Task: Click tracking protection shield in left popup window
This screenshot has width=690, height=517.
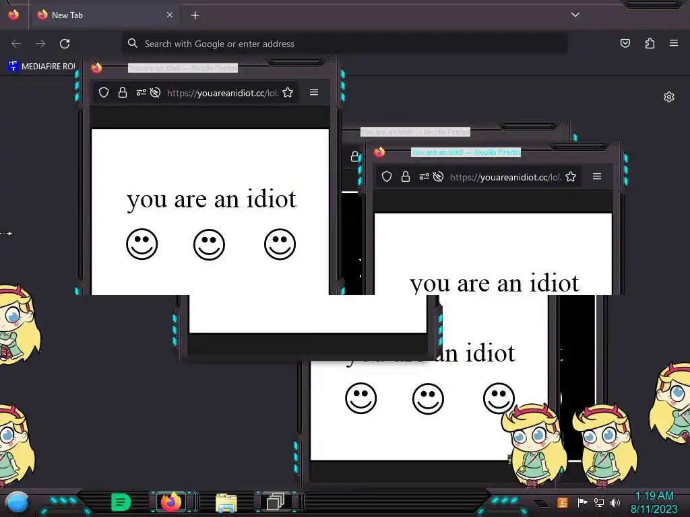Action: [104, 92]
